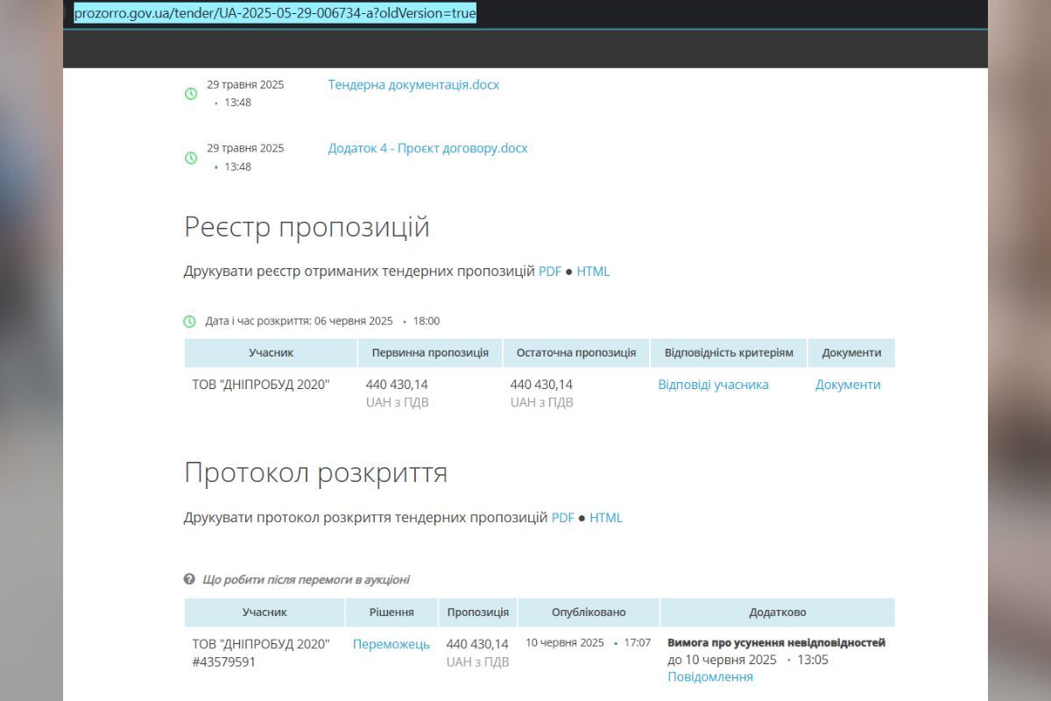The image size is (1051, 701).
Task: Click the clock icon beside Тендерна документація date
Action: pyautogui.click(x=191, y=93)
